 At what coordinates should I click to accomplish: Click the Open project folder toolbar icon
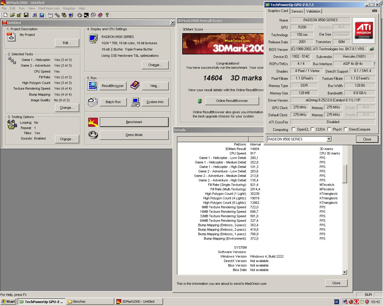pos(12,15)
